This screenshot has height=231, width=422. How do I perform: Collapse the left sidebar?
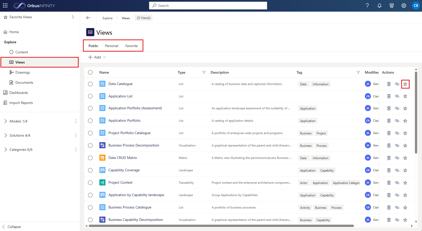coord(12,227)
